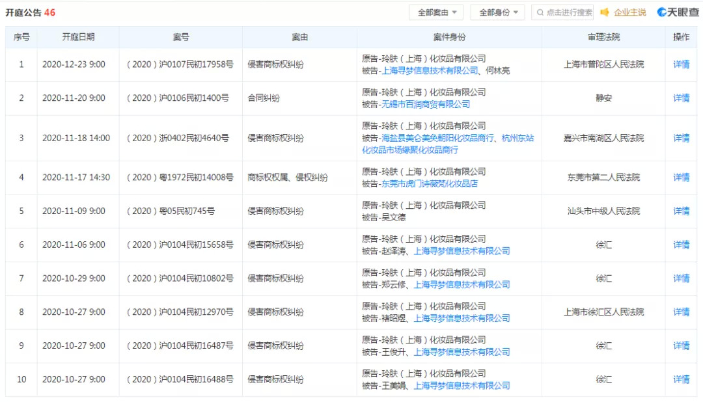Open 详情 for case 粤1972民初14008号
The height and width of the screenshot is (402, 703).
pos(681,178)
